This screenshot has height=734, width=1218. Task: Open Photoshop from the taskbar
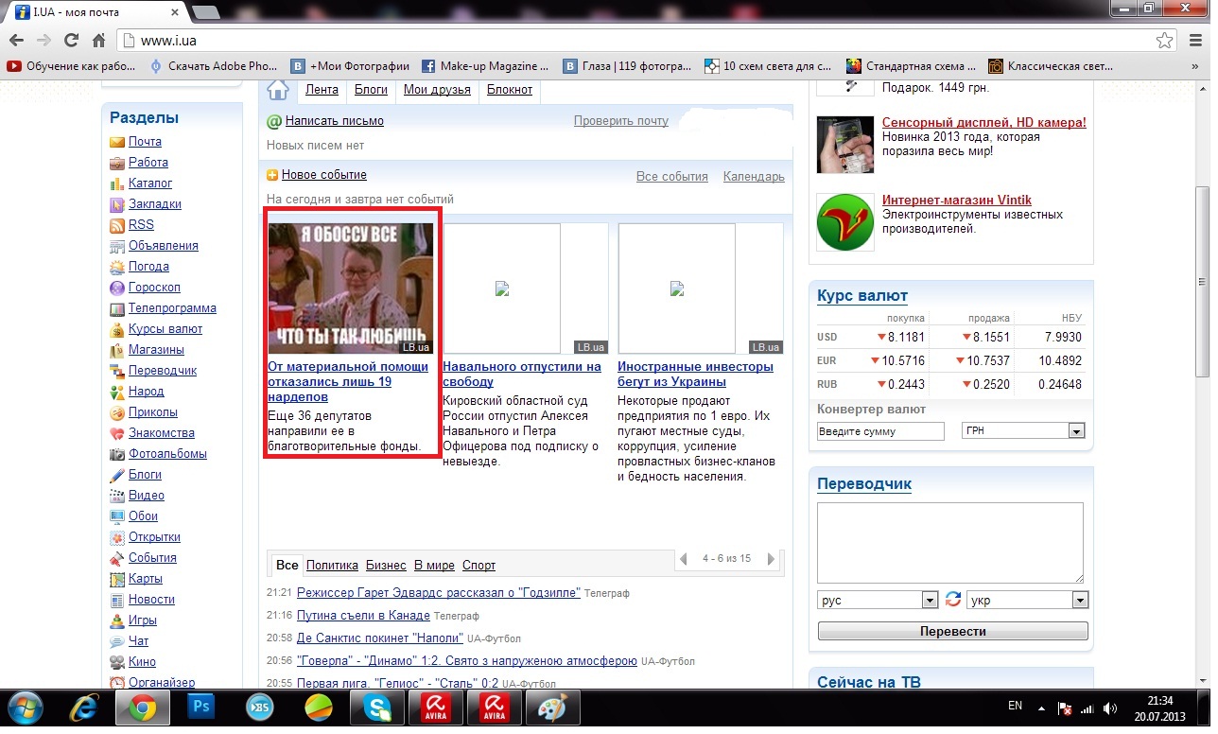click(200, 706)
